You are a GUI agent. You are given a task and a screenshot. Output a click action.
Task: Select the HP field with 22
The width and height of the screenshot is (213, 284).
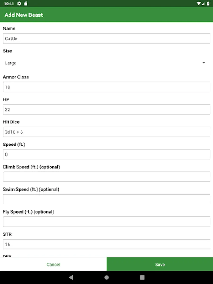pyautogui.click(x=107, y=109)
